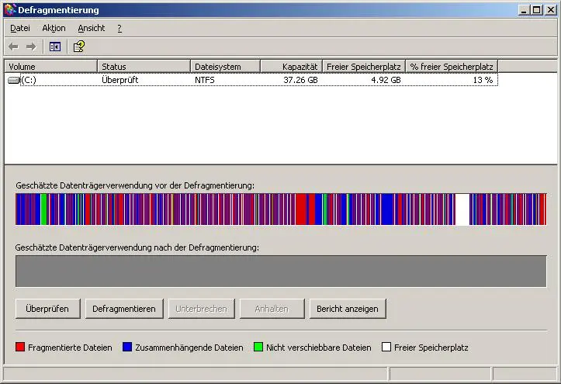The width and height of the screenshot is (561, 384).
Task: Click the Dateisystem column header
Action: 225,67
